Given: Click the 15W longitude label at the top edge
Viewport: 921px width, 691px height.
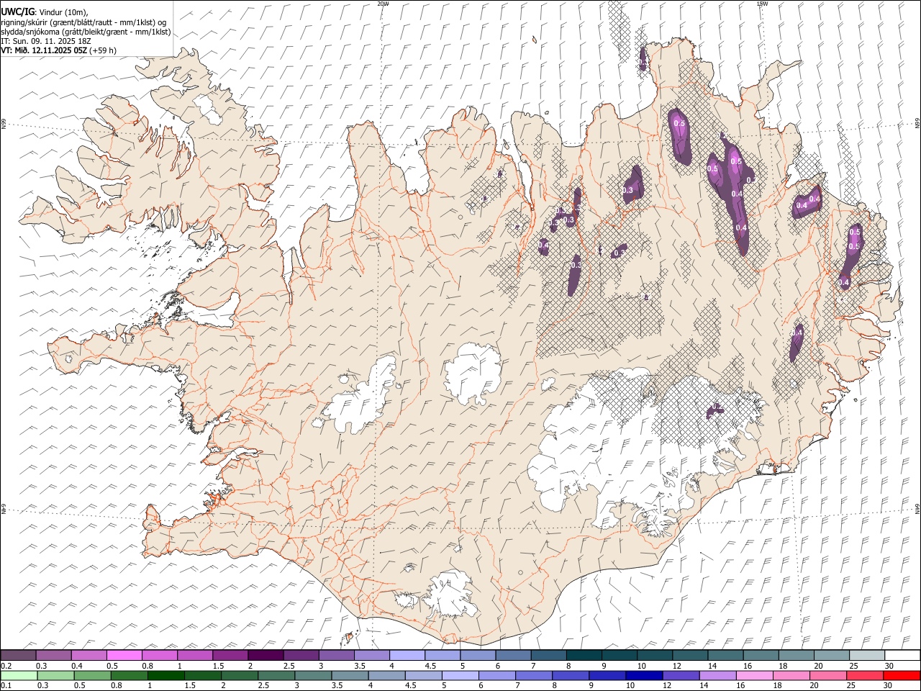Looking at the screenshot, I should pos(762,4).
